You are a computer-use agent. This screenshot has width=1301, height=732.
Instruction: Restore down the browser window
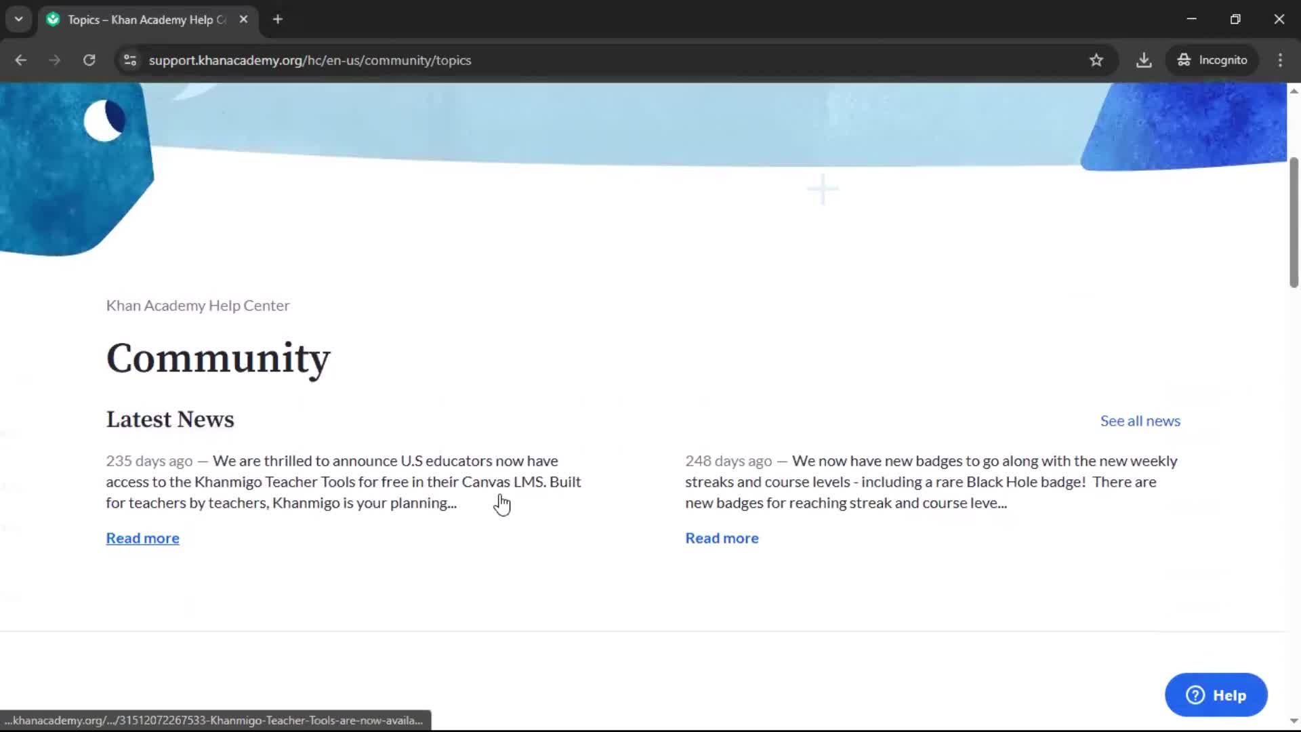(1235, 19)
